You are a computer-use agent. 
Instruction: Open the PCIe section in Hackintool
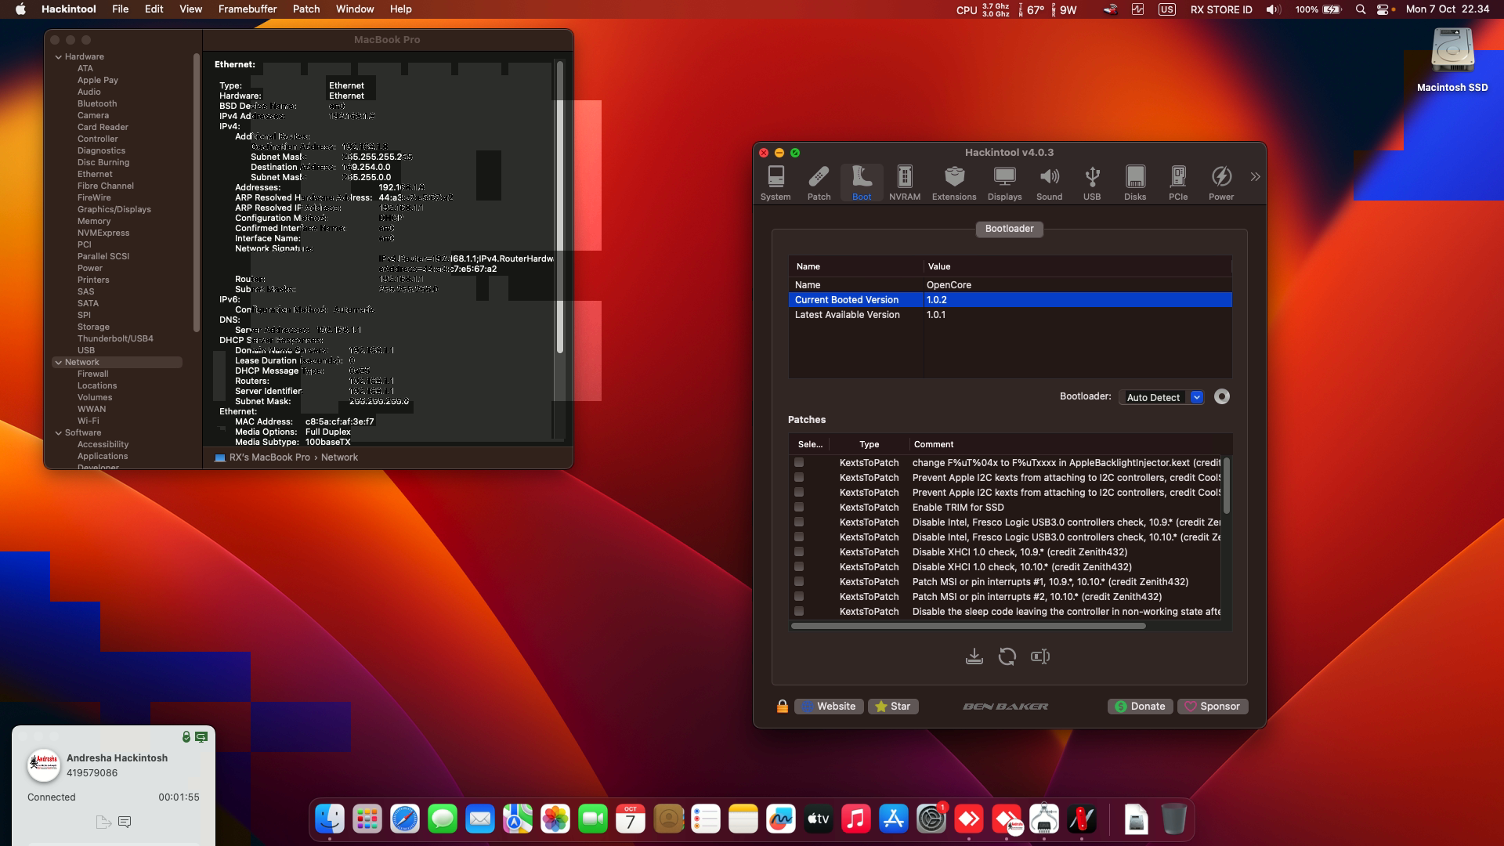tap(1178, 183)
